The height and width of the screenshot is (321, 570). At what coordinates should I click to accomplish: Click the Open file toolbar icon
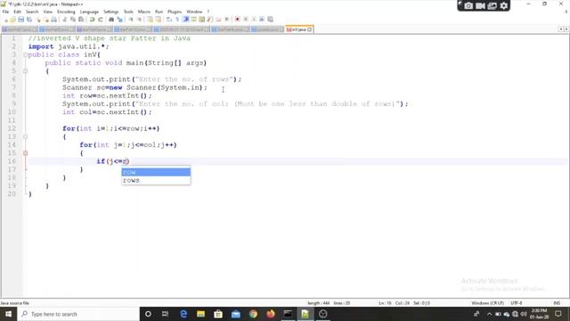pos(13,20)
